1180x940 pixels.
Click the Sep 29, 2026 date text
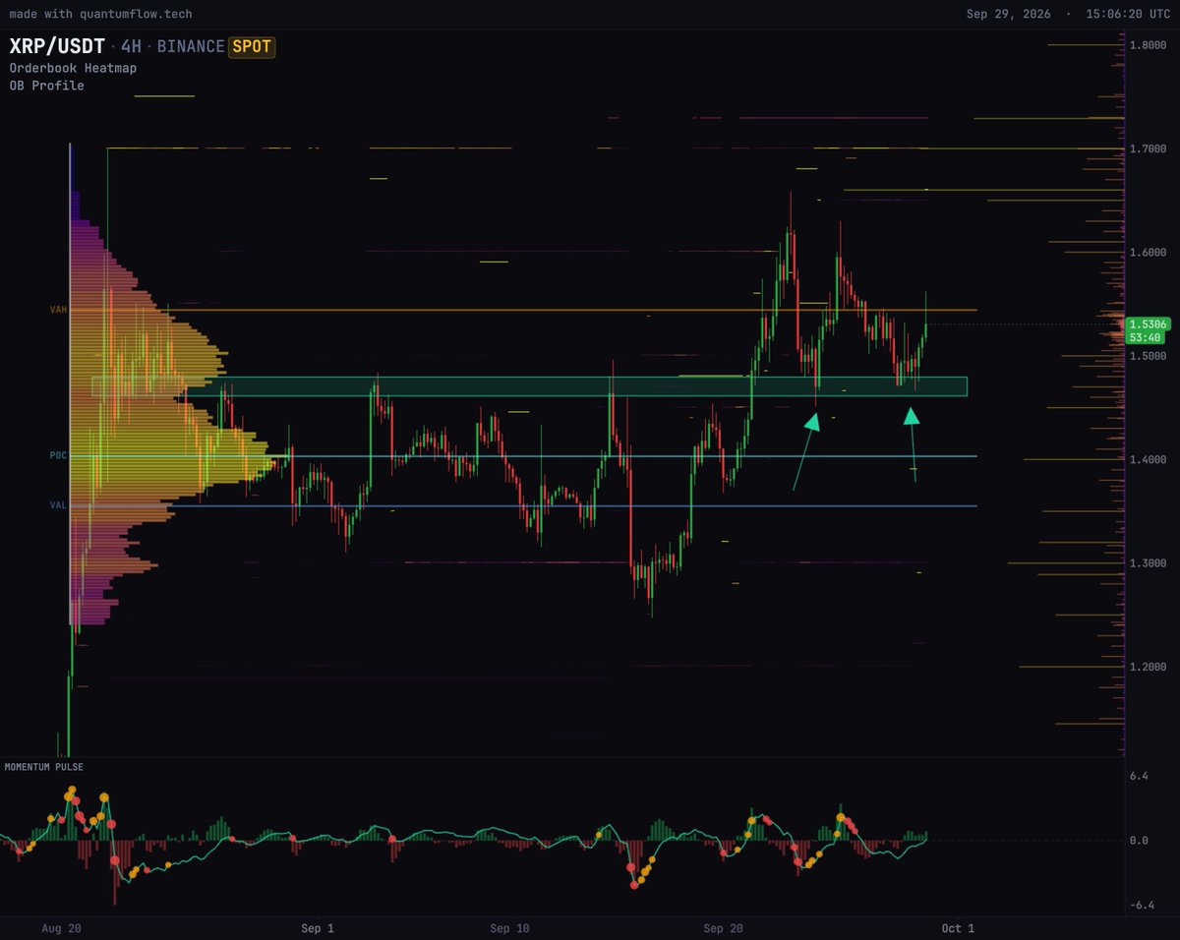[1008, 14]
